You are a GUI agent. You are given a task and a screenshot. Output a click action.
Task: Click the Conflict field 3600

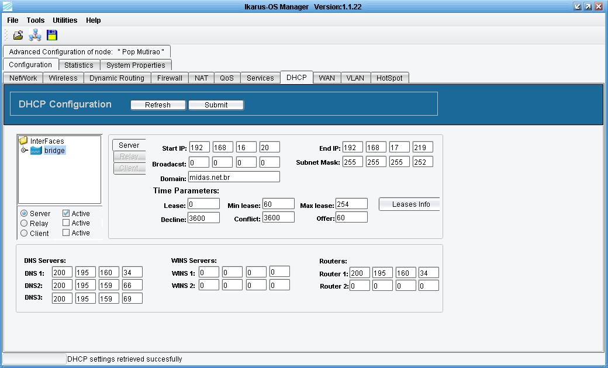278,217
